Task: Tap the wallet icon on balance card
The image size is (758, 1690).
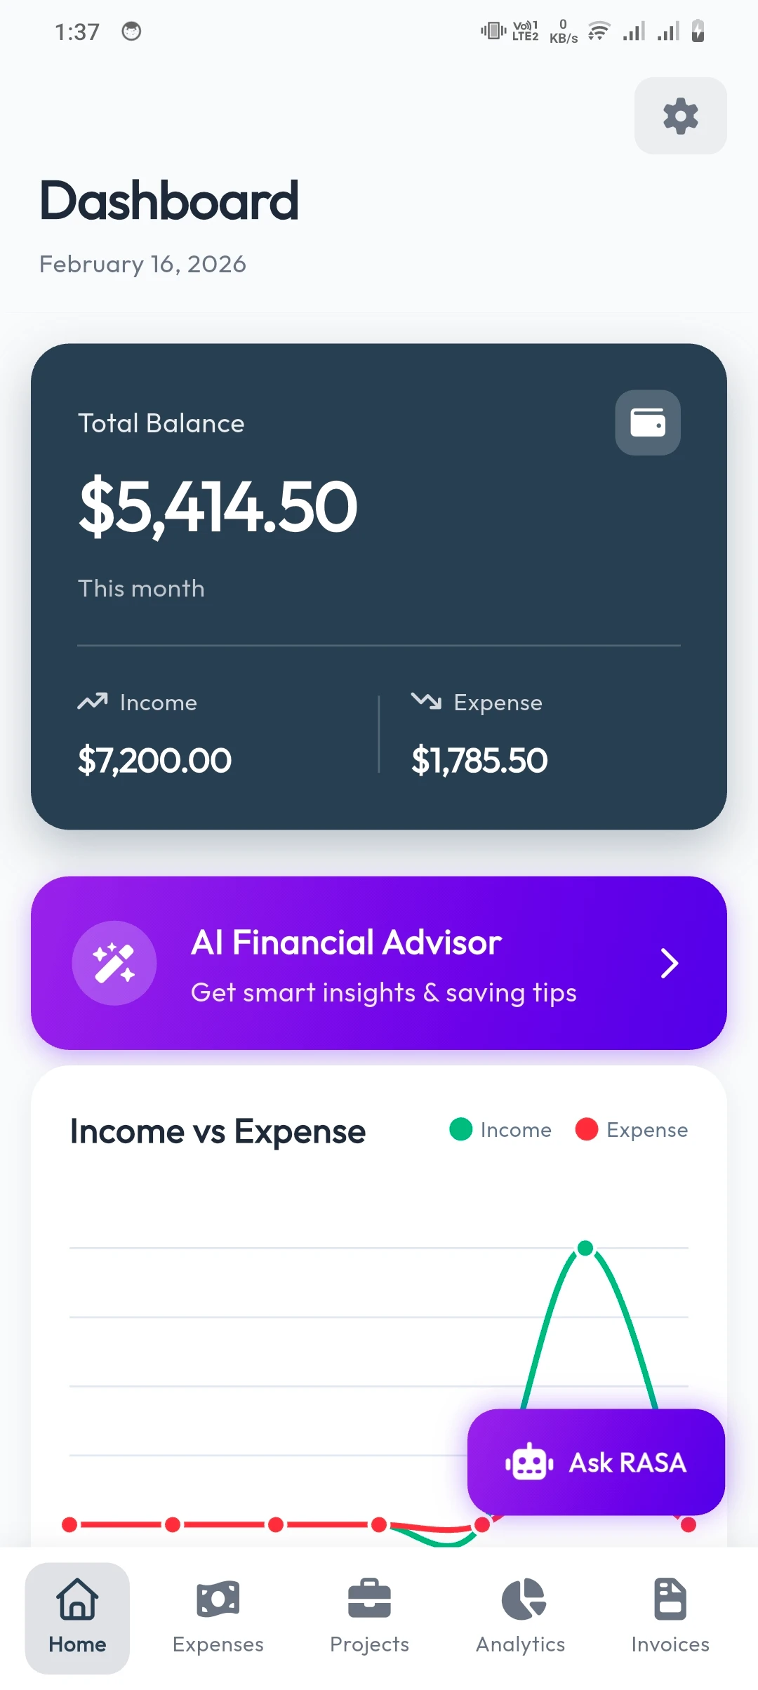Action: pos(647,422)
